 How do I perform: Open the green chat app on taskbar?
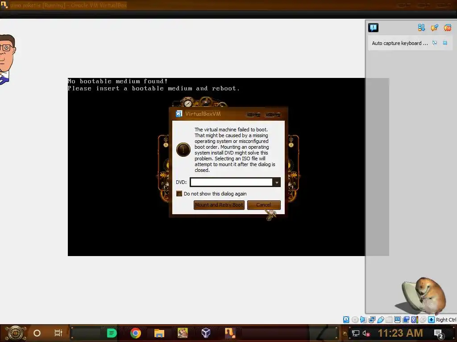point(112,333)
